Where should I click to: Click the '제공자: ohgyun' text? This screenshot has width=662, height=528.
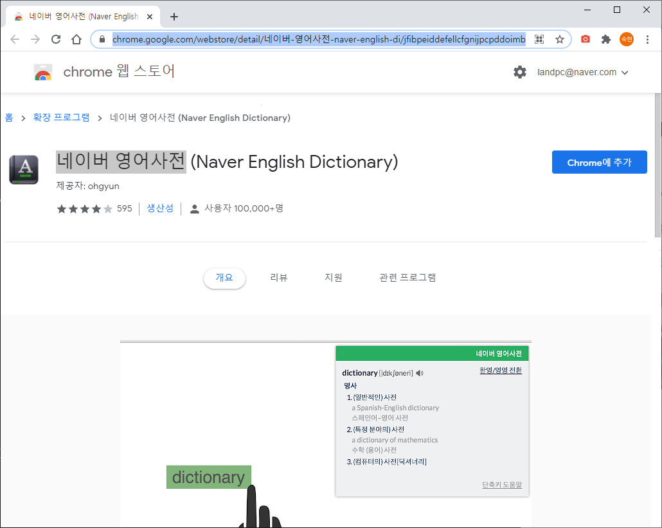(x=88, y=186)
